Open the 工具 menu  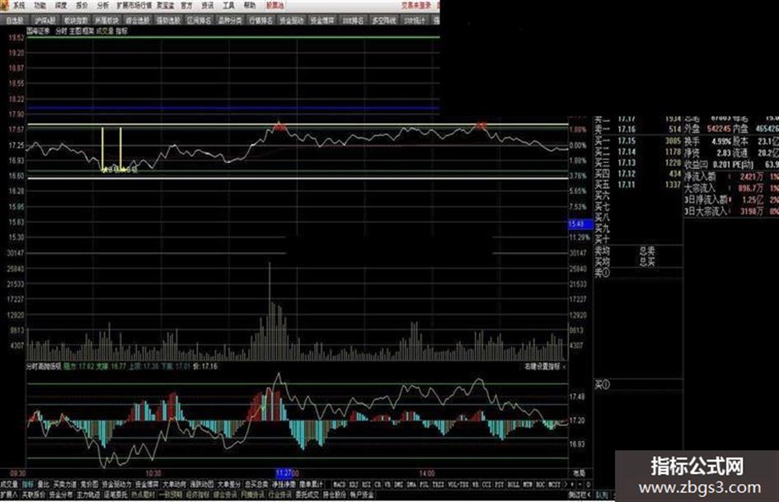coord(228,6)
